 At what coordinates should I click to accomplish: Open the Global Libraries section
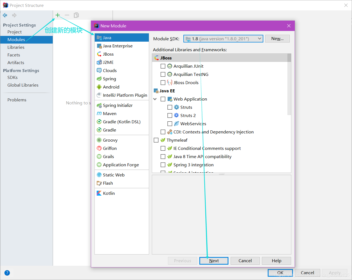(23, 85)
